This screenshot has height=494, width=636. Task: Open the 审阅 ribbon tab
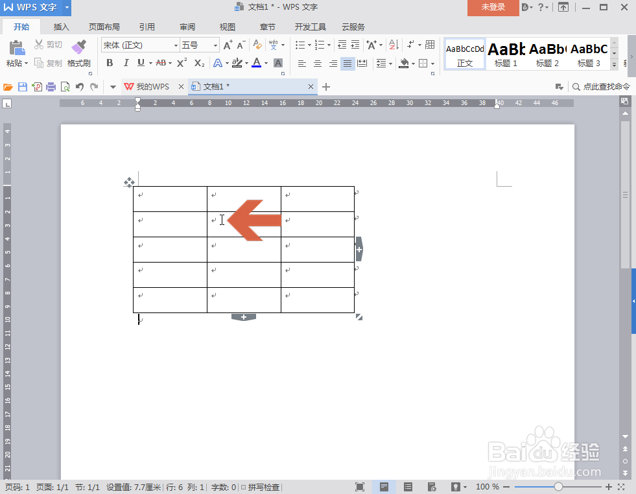[x=187, y=27]
